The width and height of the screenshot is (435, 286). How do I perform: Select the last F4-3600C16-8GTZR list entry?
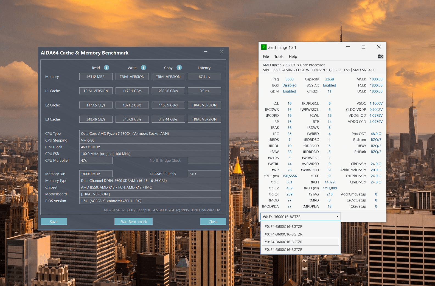[x=301, y=249]
